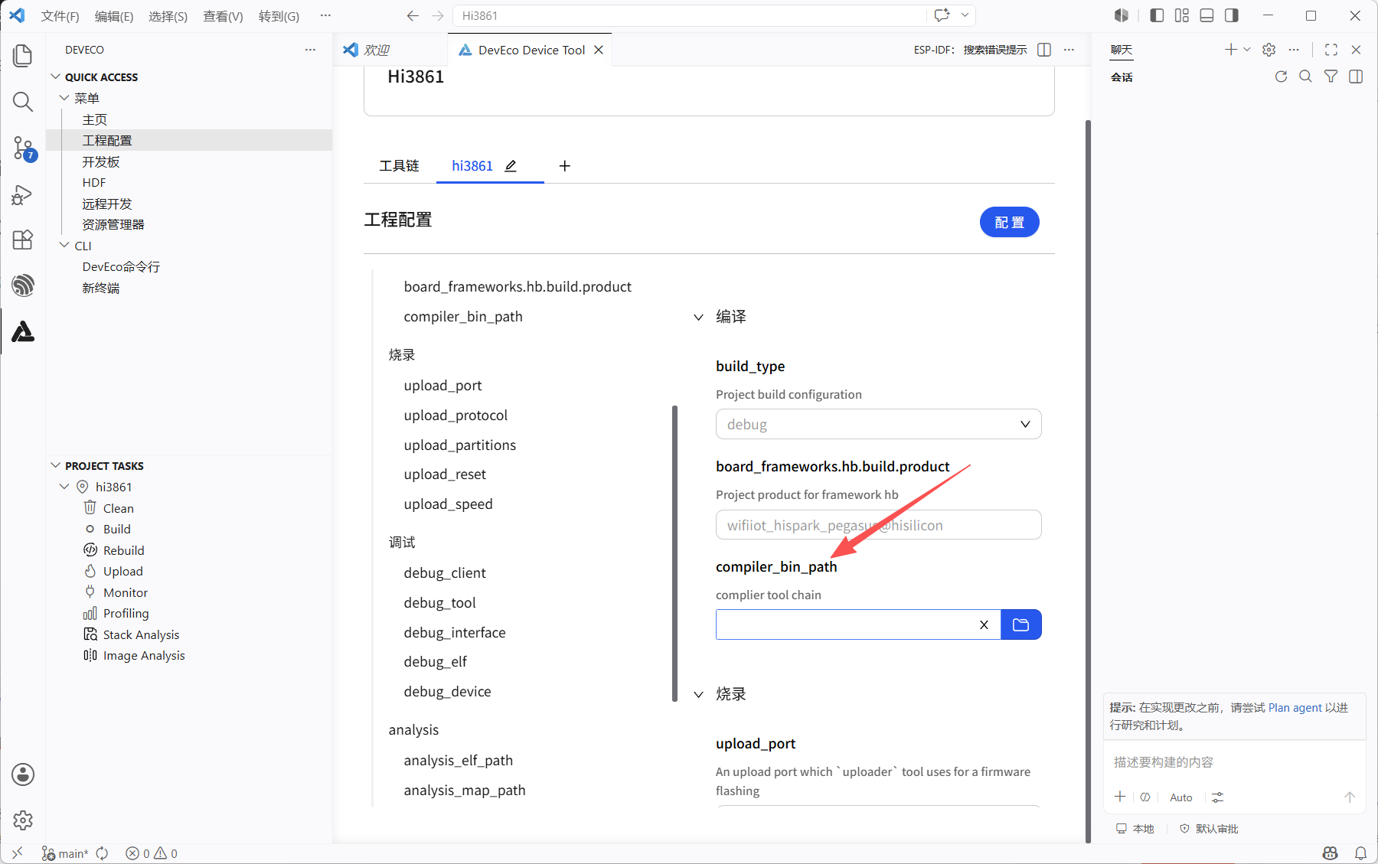Screen dimensions: 1378x864
Task: Open the Explorer view in activity bar
Action: click(x=23, y=55)
